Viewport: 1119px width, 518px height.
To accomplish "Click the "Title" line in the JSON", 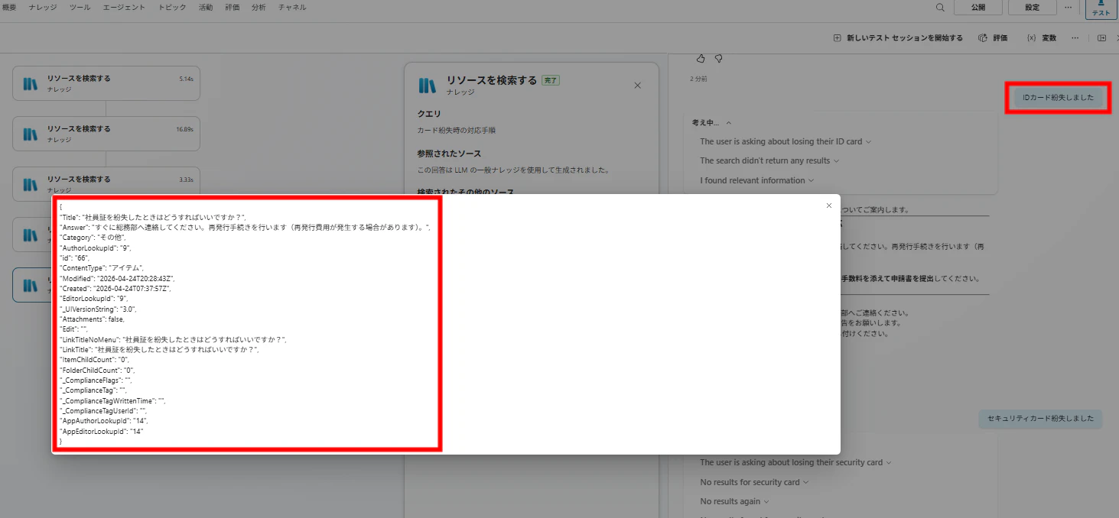I will coord(152,218).
